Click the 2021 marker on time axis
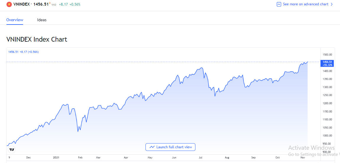 coord(56,158)
